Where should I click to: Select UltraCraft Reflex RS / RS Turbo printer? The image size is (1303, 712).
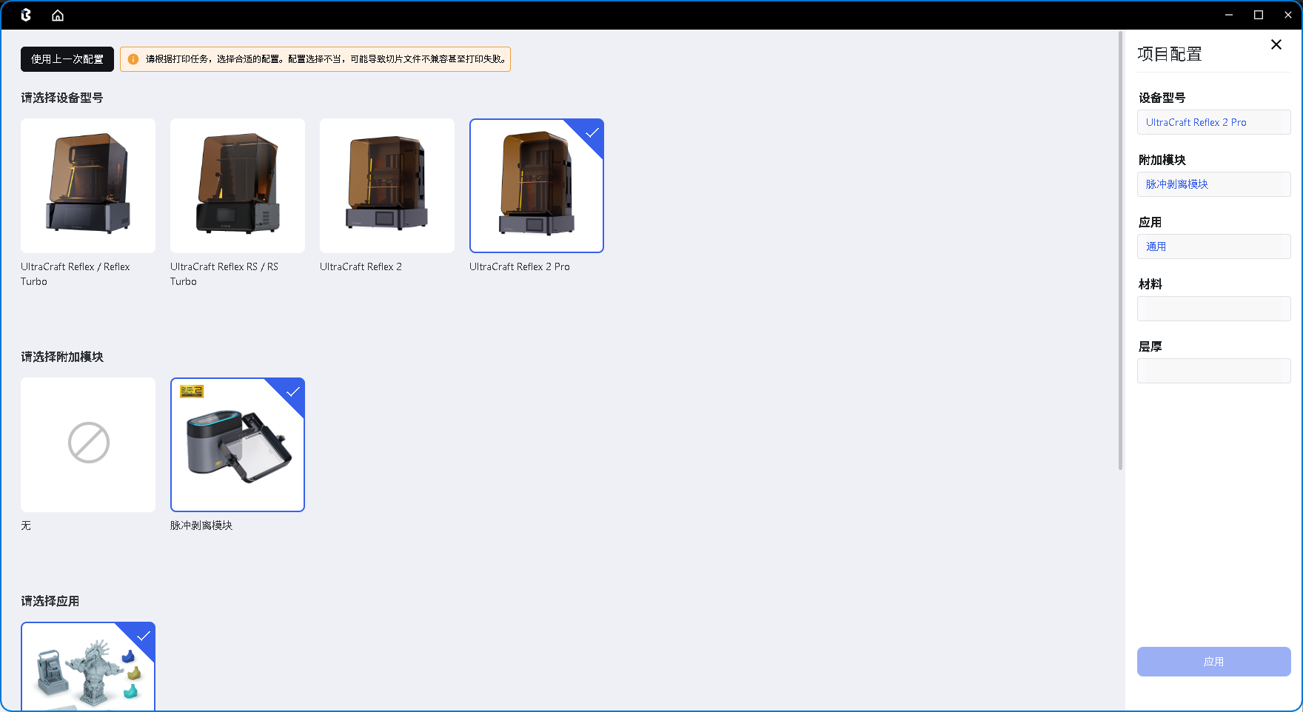point(238,186)
